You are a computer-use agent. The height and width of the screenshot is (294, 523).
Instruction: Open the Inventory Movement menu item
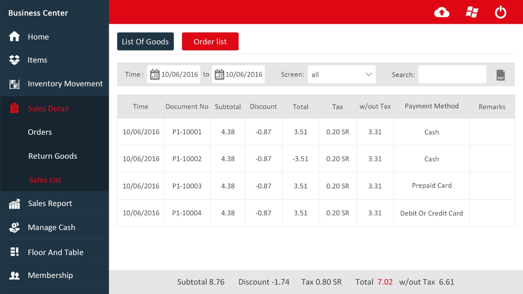coord(65,84)
